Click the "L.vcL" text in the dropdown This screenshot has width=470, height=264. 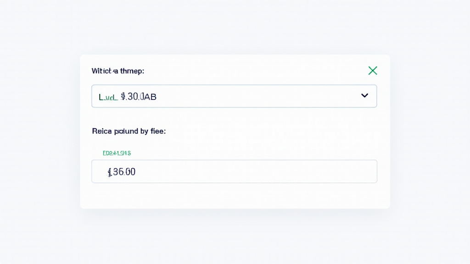(108, 97)
